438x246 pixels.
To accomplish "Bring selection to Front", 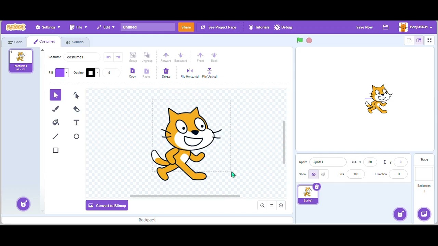I will click(201, 57).
